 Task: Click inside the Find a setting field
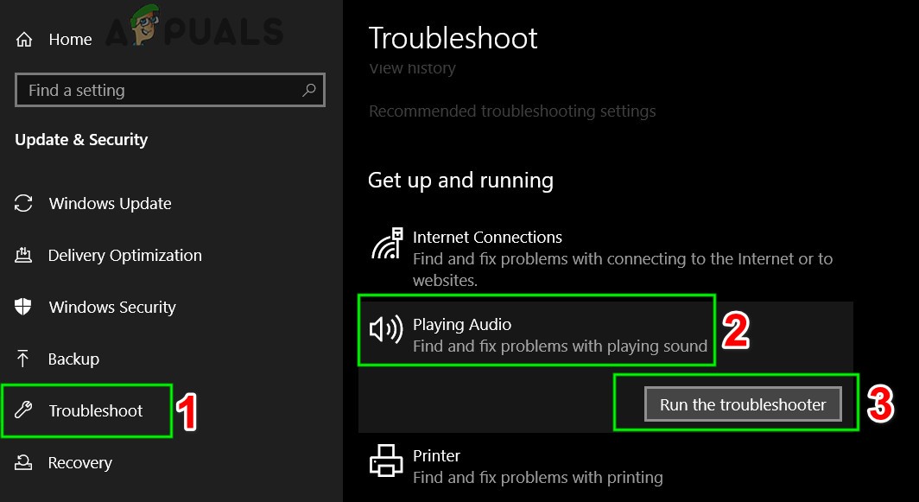tap(155, 90)
